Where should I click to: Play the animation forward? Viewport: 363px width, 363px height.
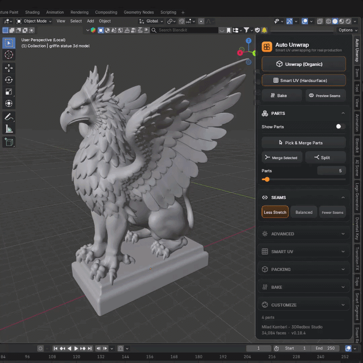pos(76,348)
